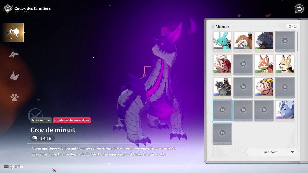The width and height of the screenshot is (308, 173).
Task: Select the red fox mount thumbnail
Action: click(264, 65)
